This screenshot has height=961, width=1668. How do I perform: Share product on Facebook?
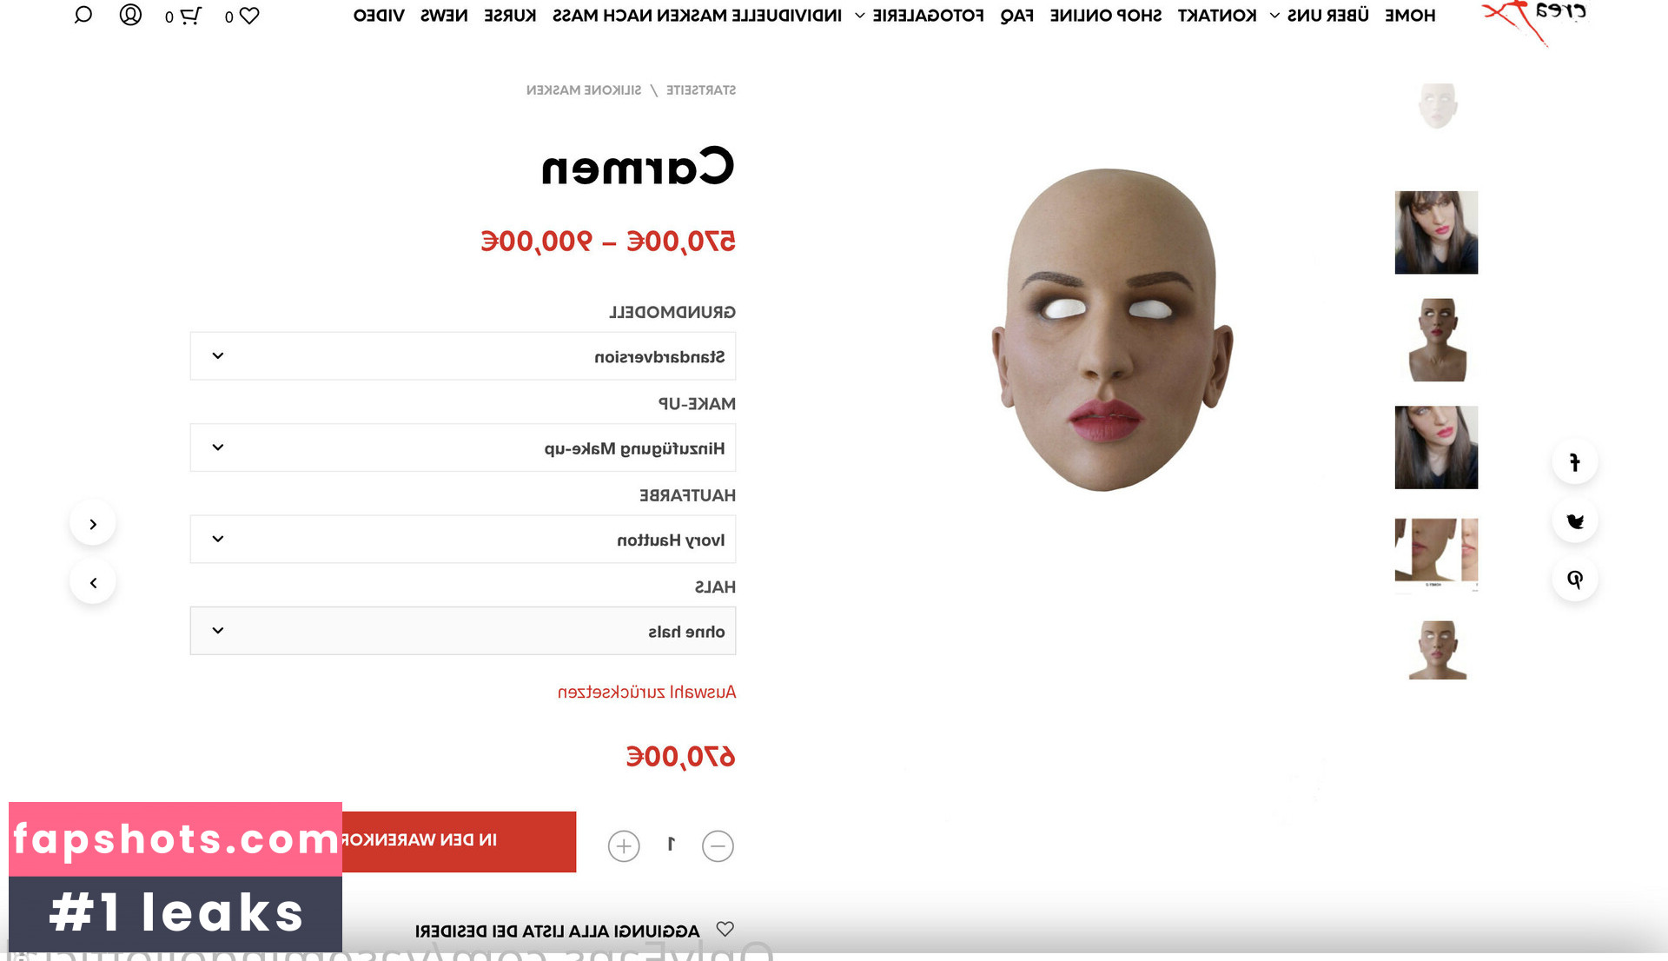(x=1574, y=462)
